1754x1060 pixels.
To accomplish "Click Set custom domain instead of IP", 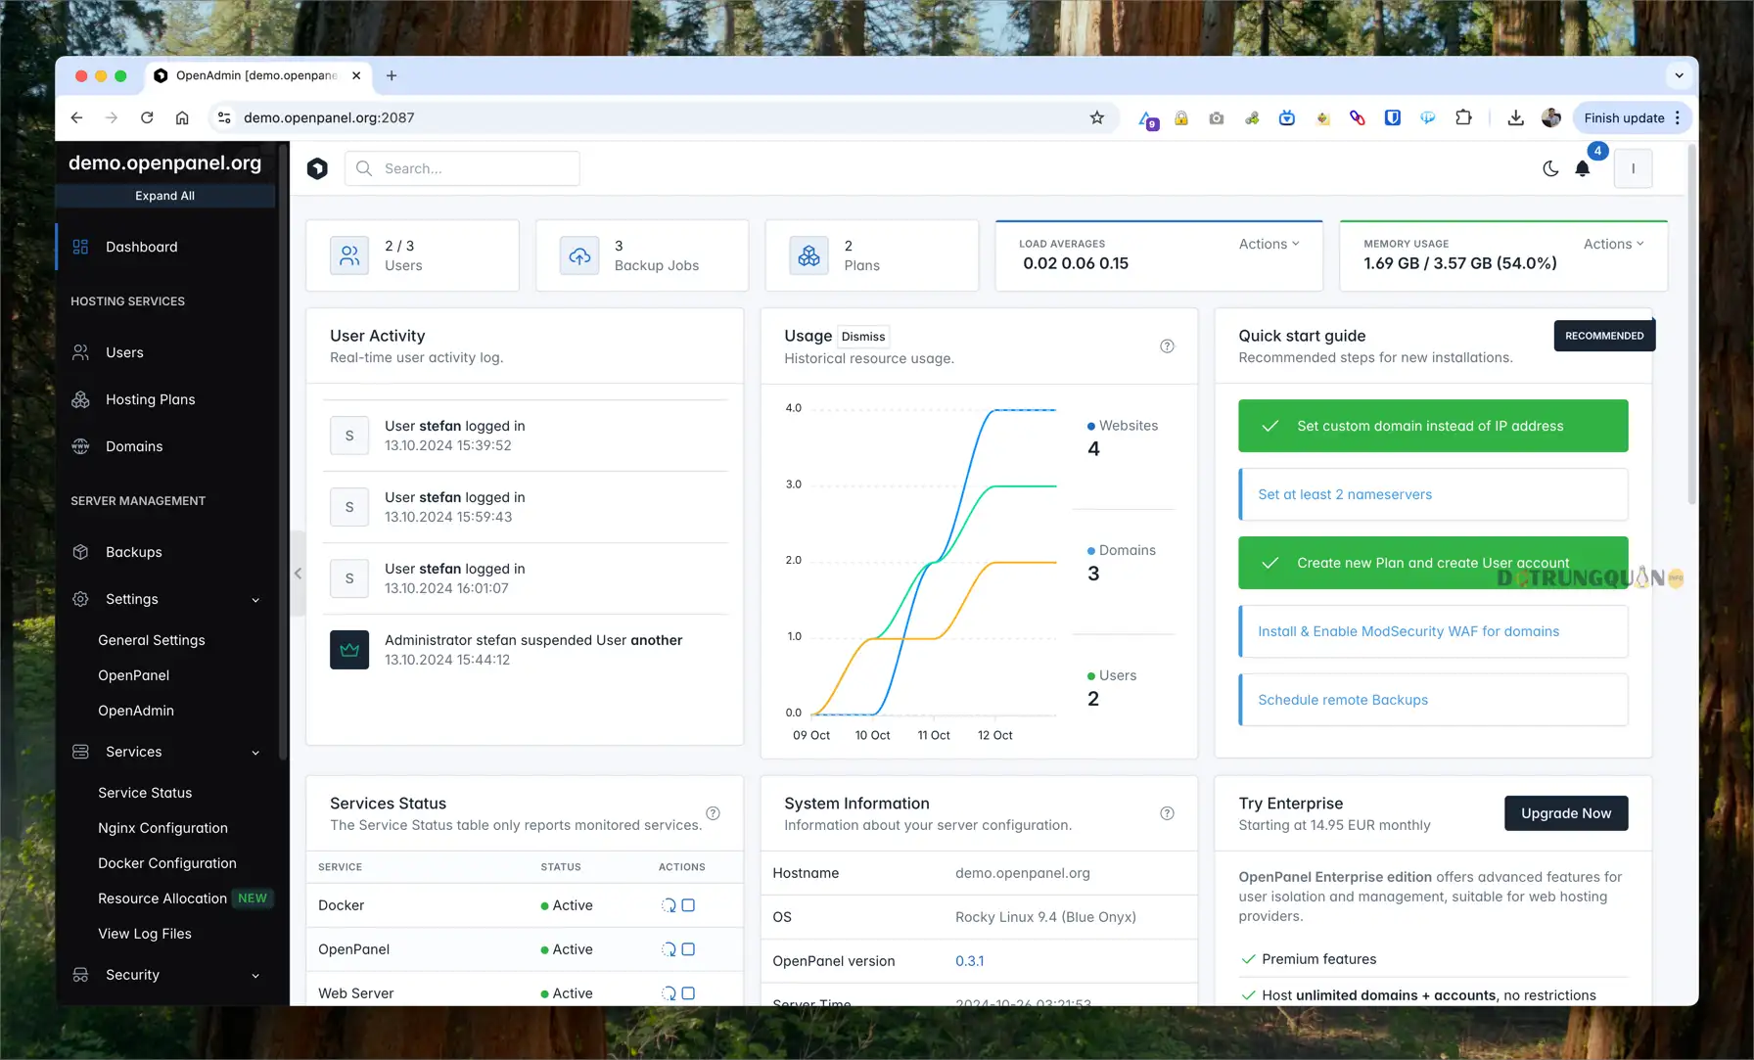I will [x=1433, y=426].
